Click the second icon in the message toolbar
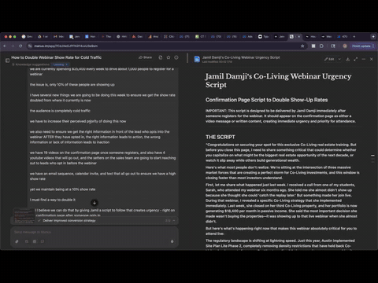378x283 pixels. click(27, 241)
